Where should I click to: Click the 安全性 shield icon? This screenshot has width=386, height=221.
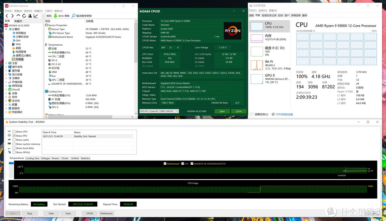click(10, 101)
